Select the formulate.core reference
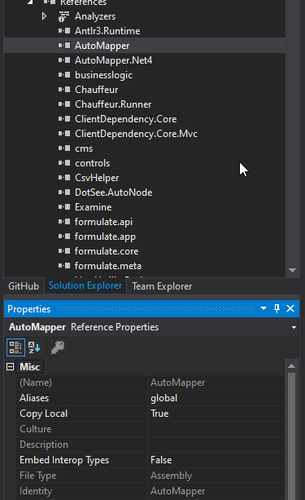This screenshot has width=305, height=500. [x=107, y=251]
